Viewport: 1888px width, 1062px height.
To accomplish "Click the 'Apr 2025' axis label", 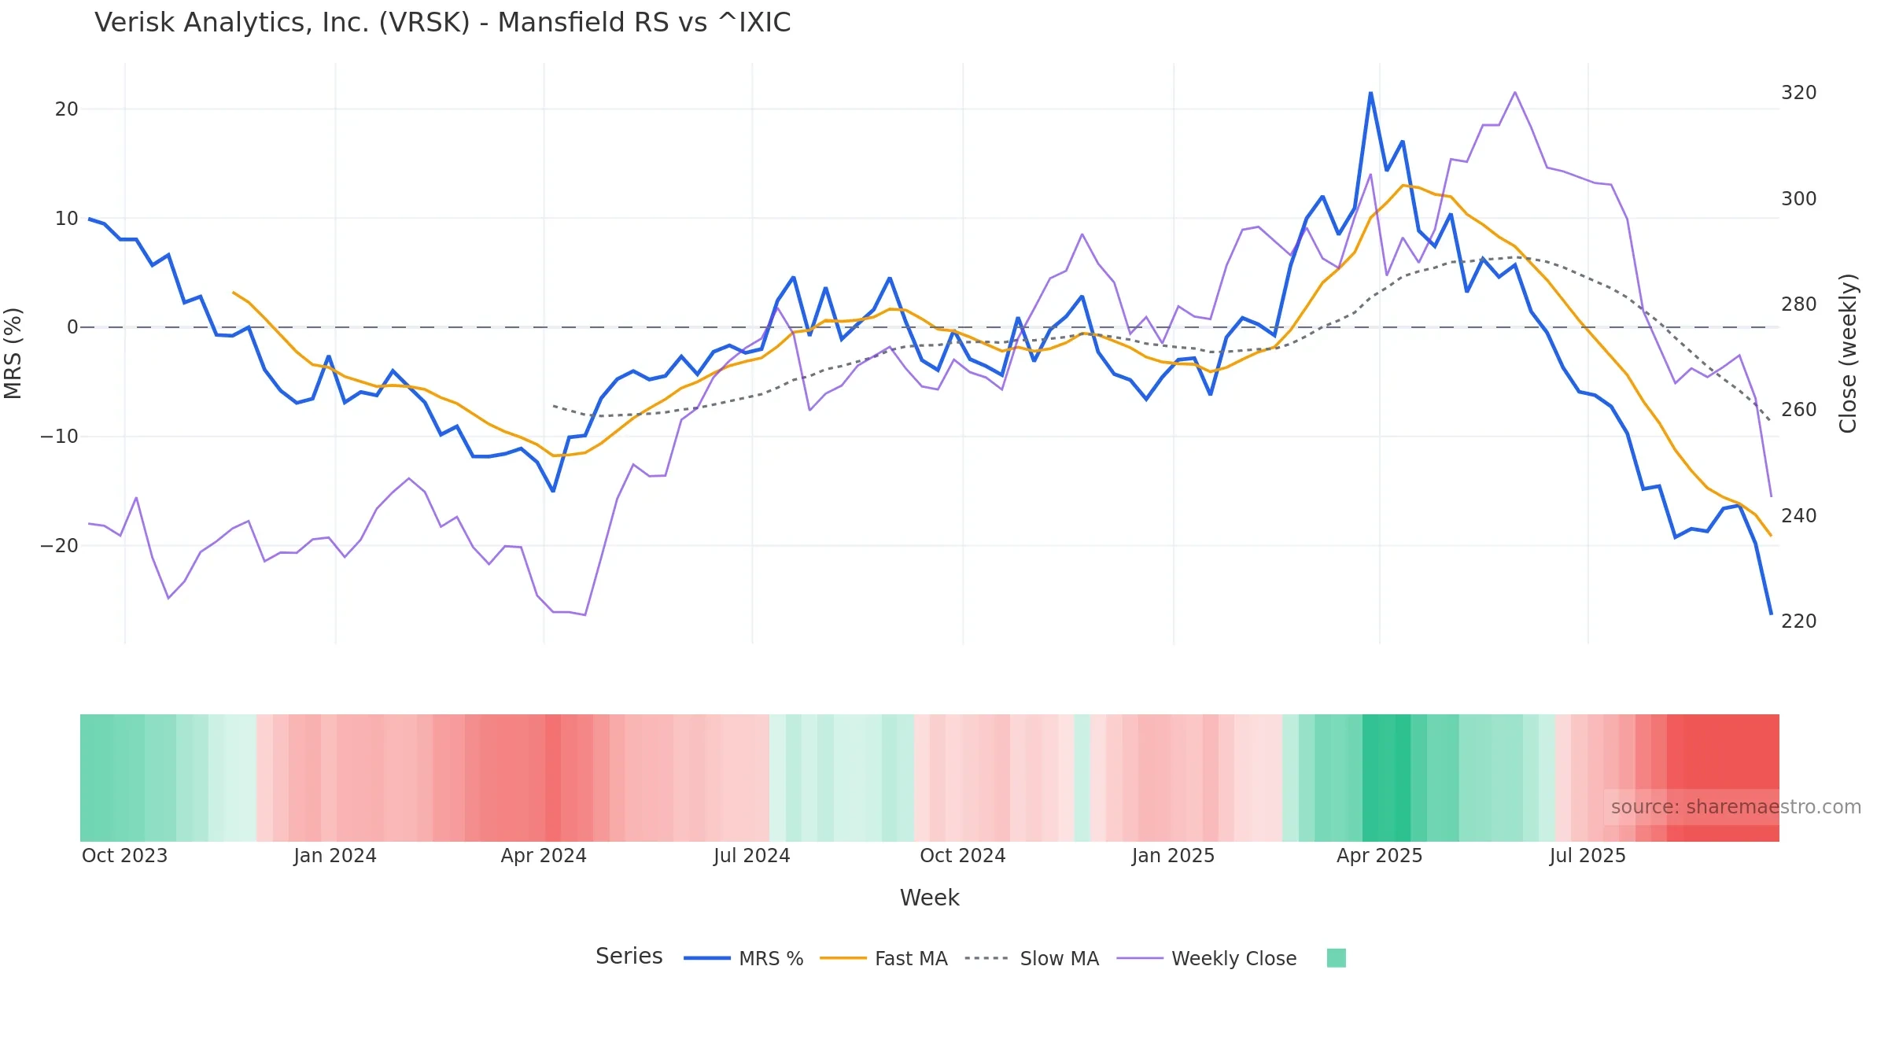I will [1380, 856].
